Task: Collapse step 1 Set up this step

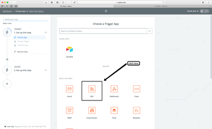Action: click(46, 32)
